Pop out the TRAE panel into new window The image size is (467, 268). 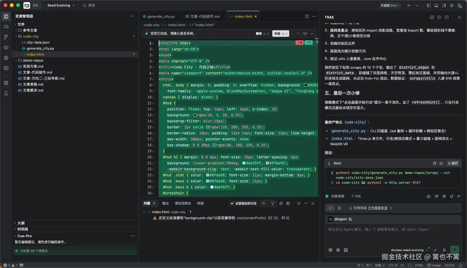(447, 17)
